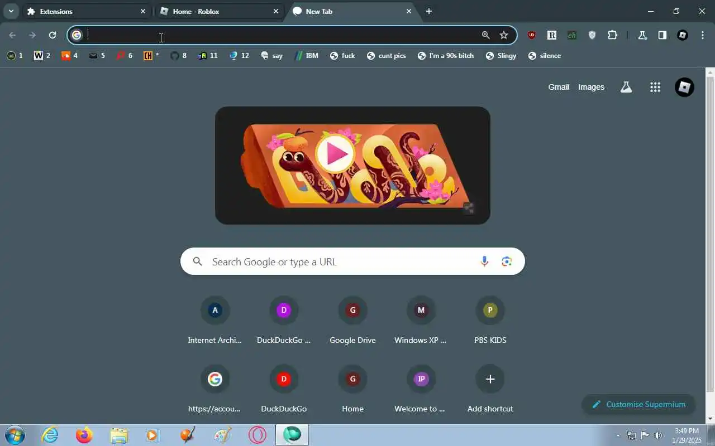
Task: Open the bookmark labeled 12
Action: (x=239, y=56)
